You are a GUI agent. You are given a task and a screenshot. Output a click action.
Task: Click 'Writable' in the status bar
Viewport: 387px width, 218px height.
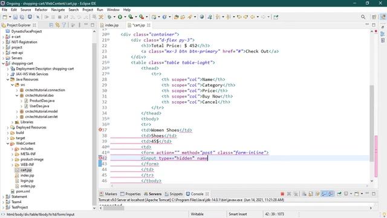[197, 214]
